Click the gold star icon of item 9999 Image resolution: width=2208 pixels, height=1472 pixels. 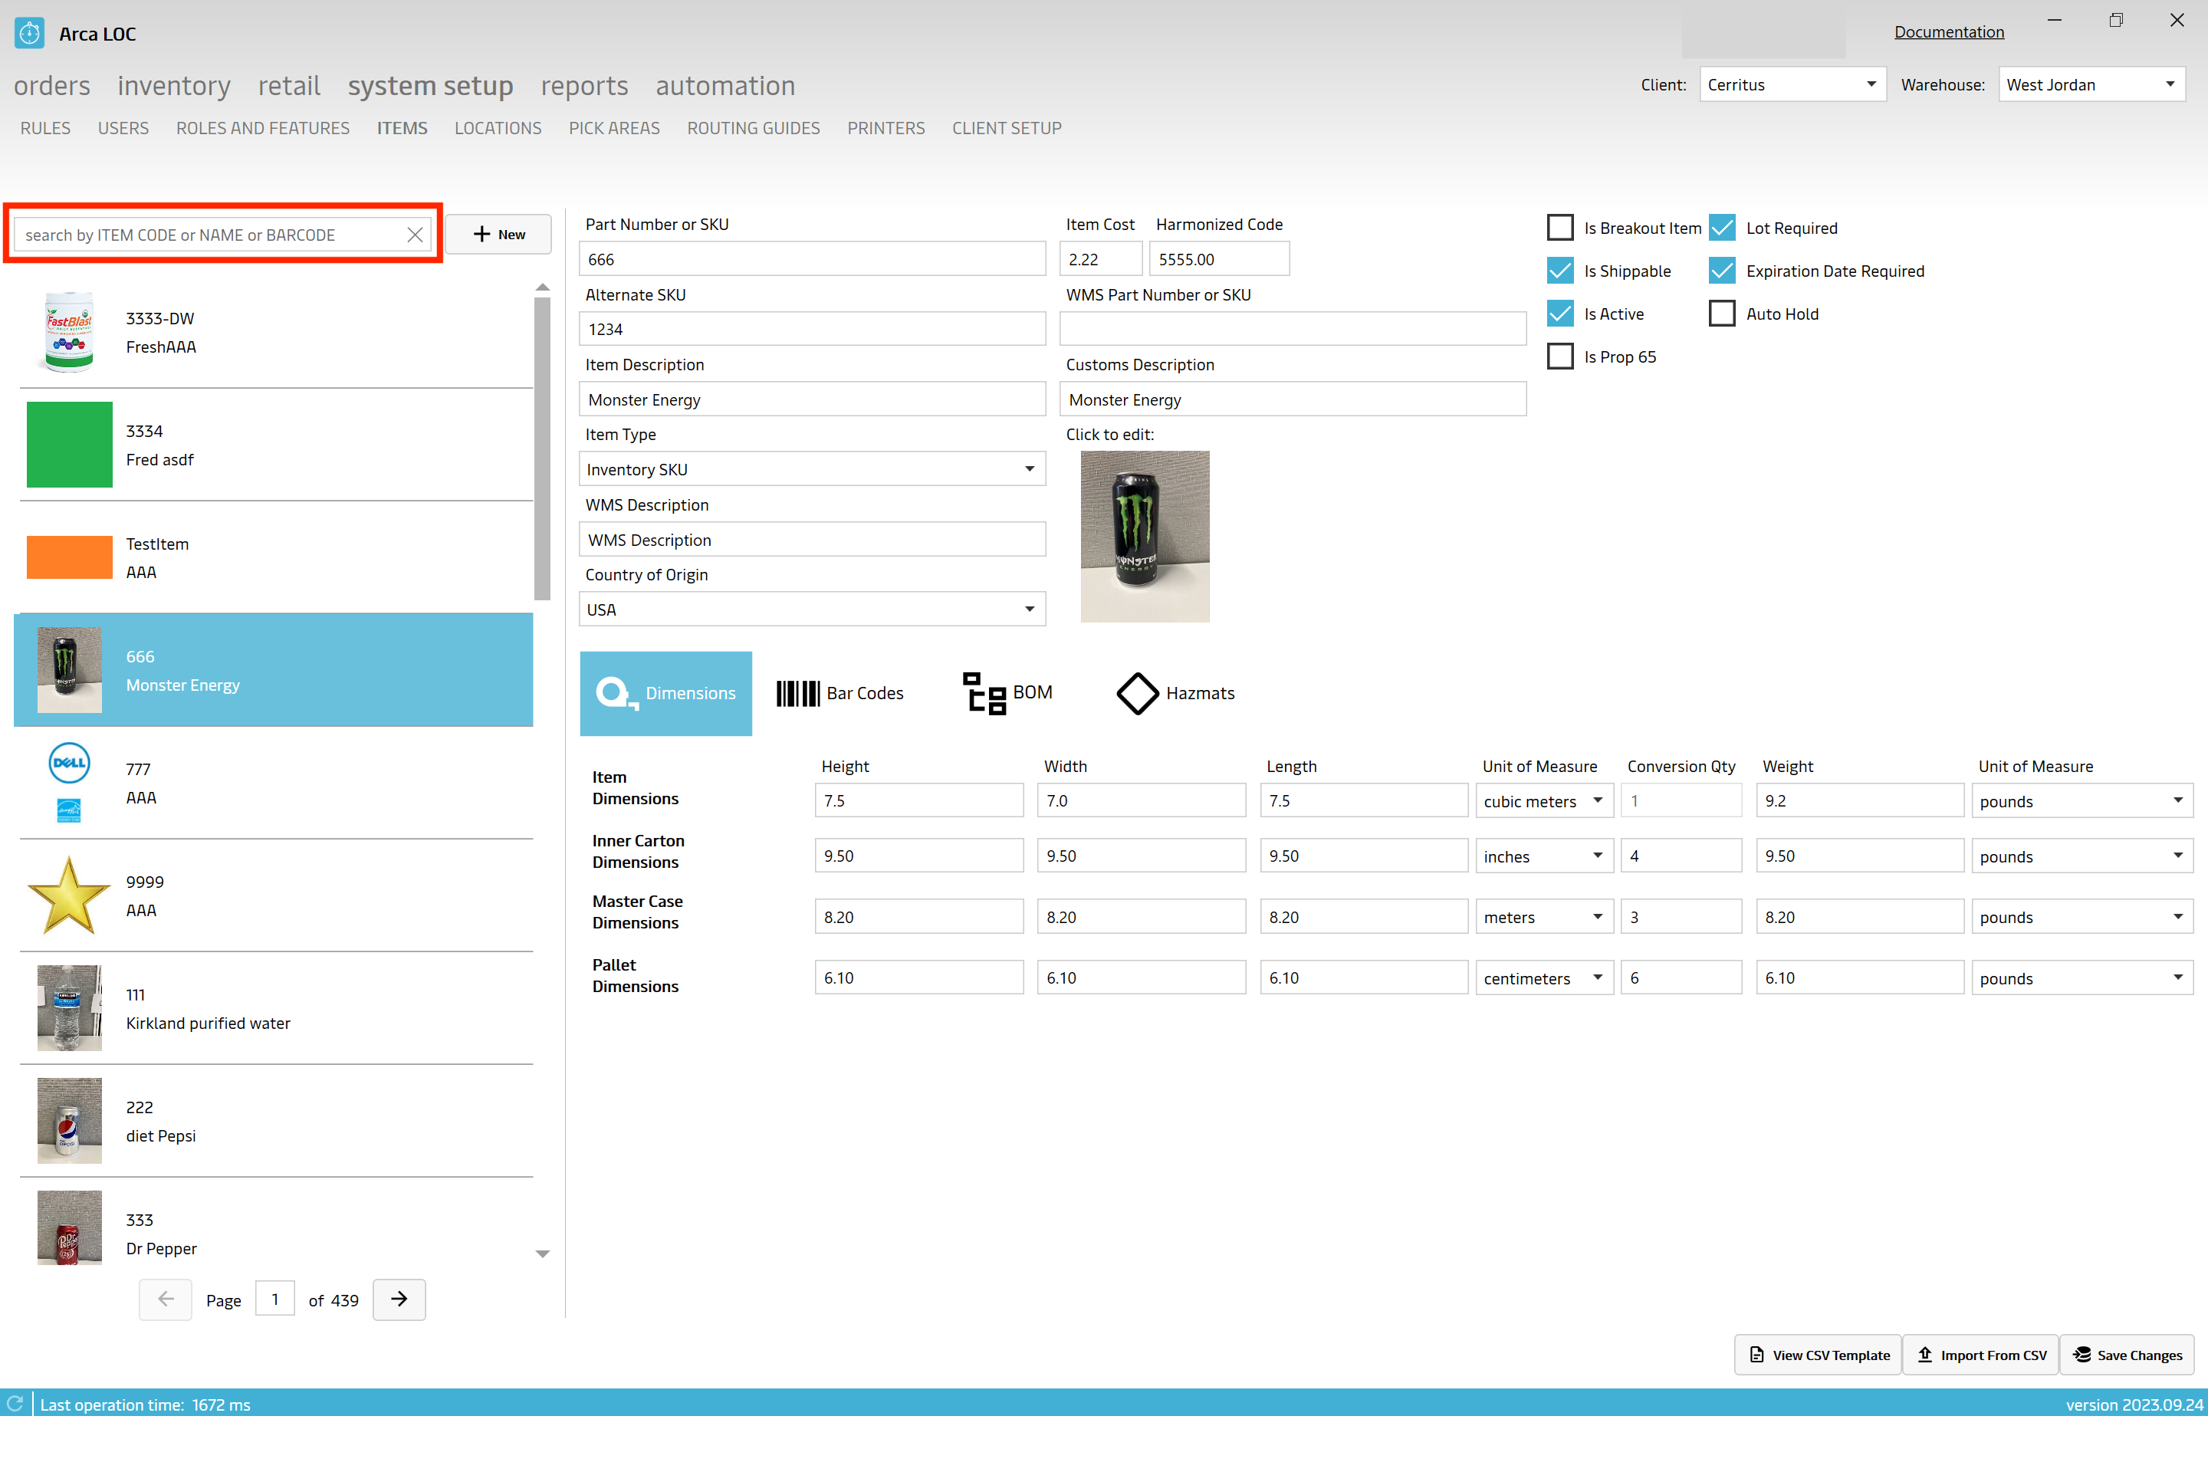click(70, 895)
